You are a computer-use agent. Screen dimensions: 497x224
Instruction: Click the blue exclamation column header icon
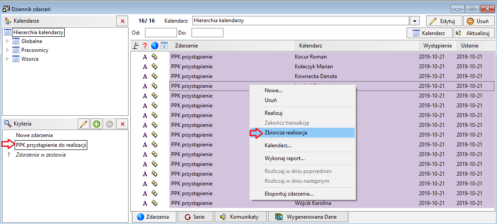pyautogui.click(x=154, y=46)
